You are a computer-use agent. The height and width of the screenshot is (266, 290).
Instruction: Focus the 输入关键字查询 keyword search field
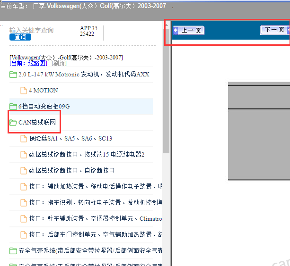31,30
